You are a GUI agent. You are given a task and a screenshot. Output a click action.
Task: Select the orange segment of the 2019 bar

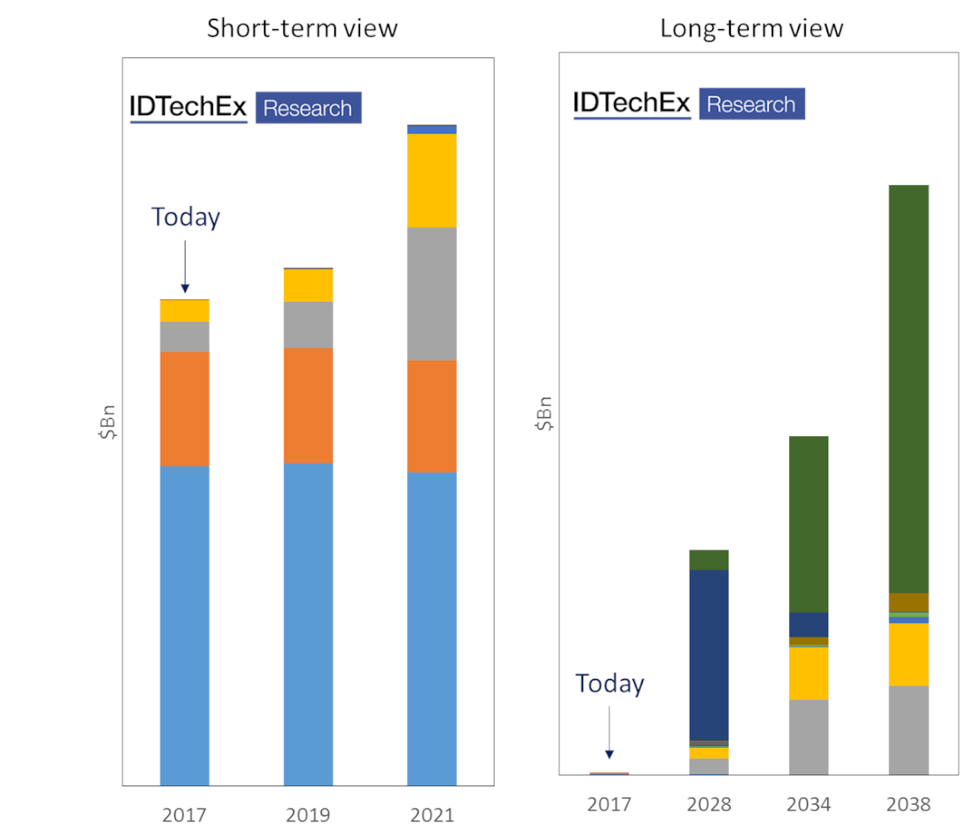[308, 406]
